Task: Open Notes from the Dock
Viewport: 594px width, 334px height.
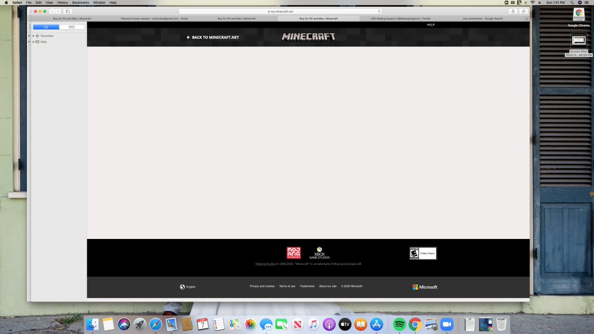Action: tap(108, 324)
